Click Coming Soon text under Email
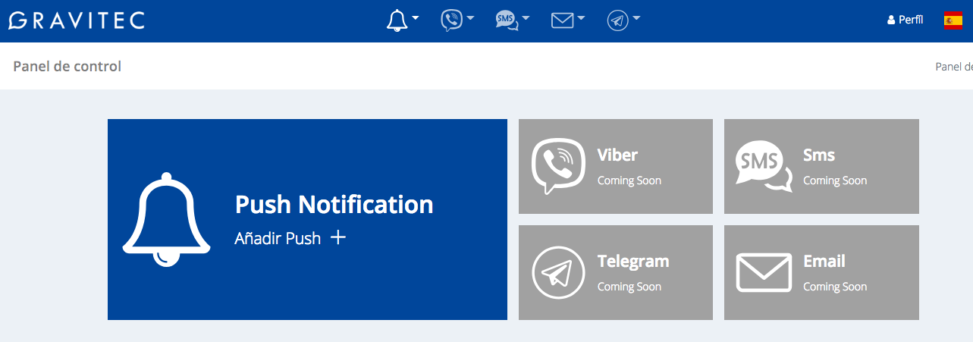This screenshot has height=342, width=973. 835,287
